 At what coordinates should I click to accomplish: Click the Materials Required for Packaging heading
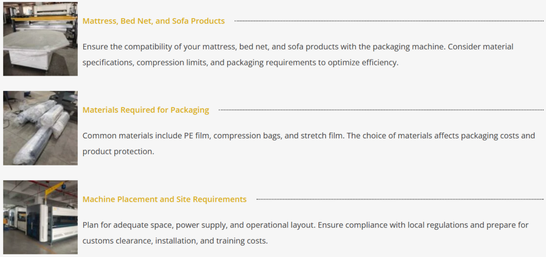pyautogui.click(x=146, y=110)
